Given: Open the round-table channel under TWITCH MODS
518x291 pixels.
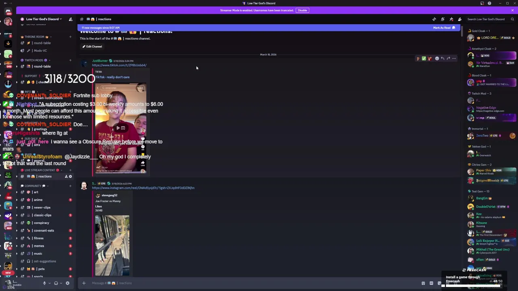Looking at the screenshot, I should coord(45,66).
